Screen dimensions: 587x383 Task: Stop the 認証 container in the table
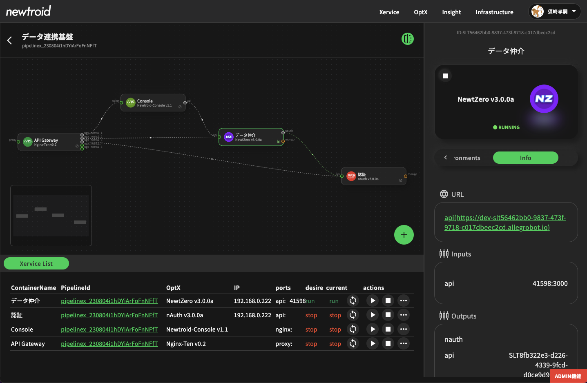(x=388, y=315)
